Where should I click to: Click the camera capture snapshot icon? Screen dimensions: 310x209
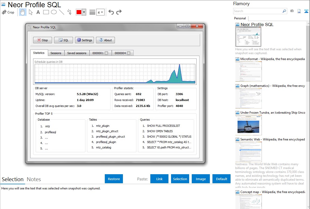coord(292,11)
